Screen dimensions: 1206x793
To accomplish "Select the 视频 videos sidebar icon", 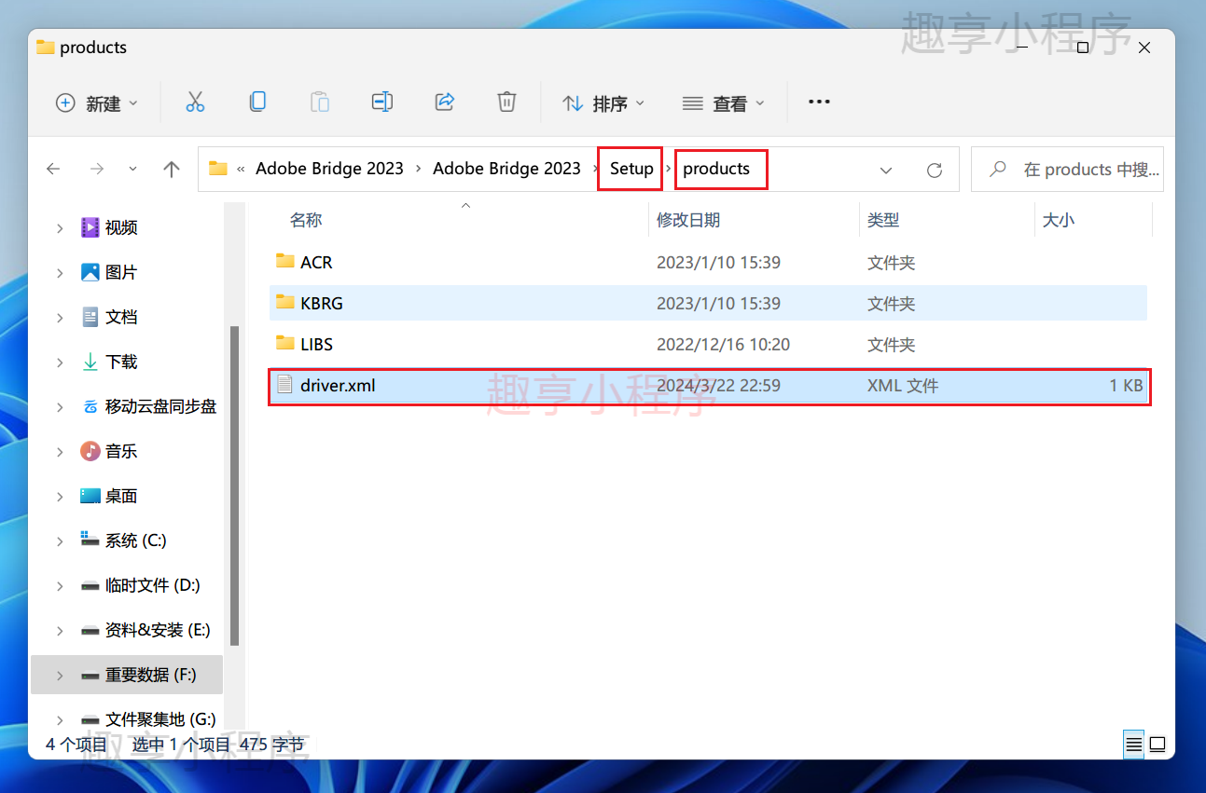I will (x=90, y=227).
